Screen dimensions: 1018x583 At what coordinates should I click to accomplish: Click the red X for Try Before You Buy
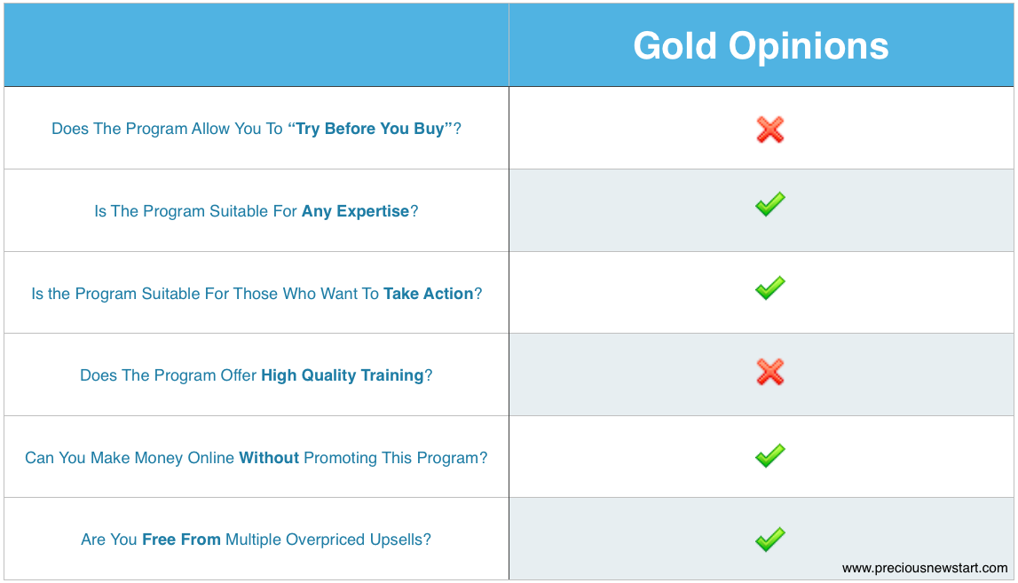tap(770, 130)
